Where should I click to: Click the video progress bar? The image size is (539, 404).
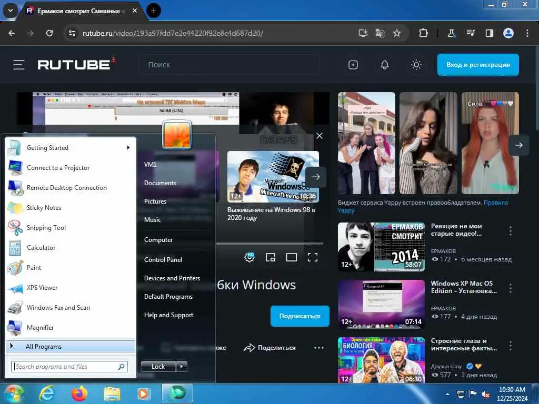tap(269, 244)
